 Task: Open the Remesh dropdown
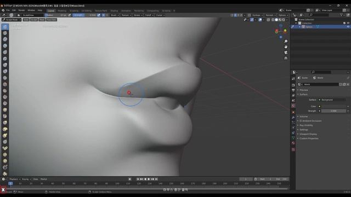coord(270,15)
